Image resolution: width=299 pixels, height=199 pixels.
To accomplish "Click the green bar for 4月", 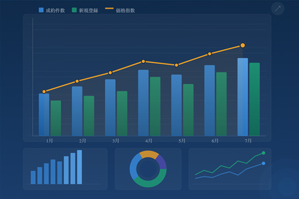I will pos(155,106).
